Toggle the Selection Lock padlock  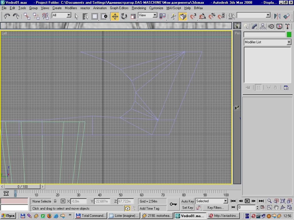pyautogui.click(x=55, y=201)
